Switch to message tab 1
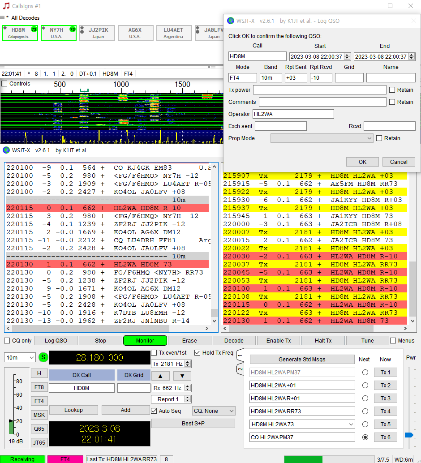The width and height of the screenshot is (421, 463). [240, 355]
